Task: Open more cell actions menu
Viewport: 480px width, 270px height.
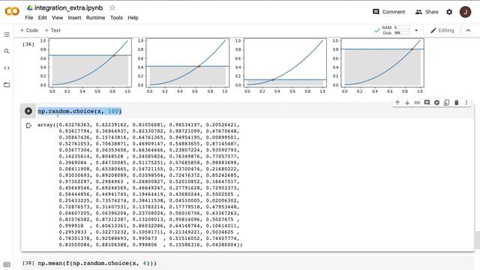Action: click(466, 103)
